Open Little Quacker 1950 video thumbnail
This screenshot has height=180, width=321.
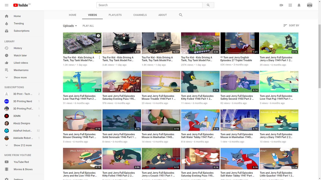(279, 158)
